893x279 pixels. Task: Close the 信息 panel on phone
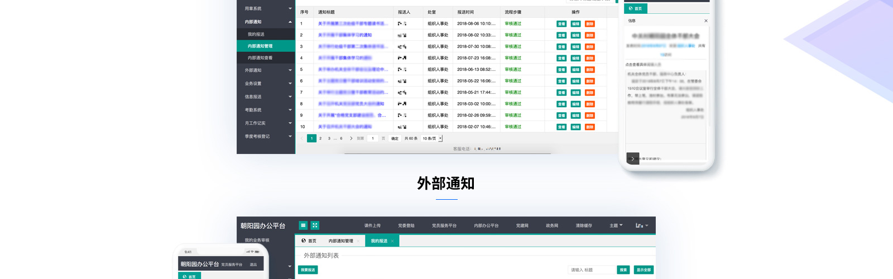(x=705, y=21)
